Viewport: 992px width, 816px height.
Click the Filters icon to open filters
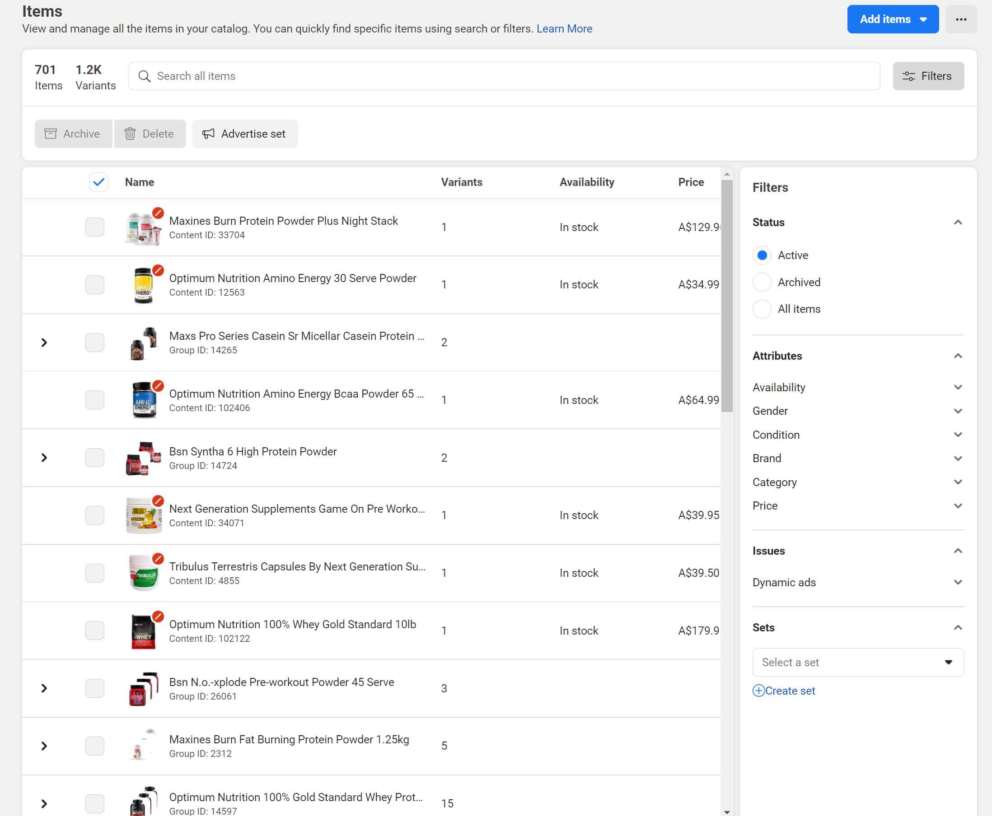coord(928,76)
